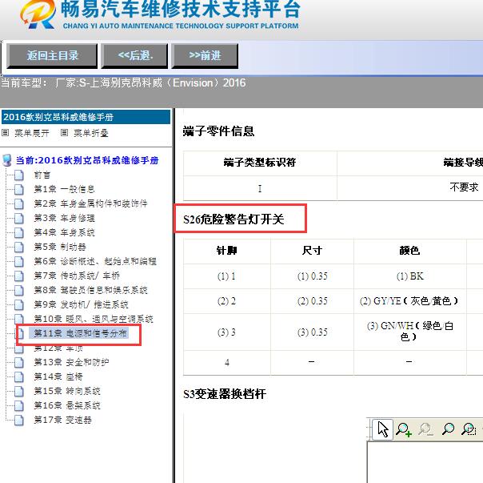Click the zoom in magnifier with plus
Viewport: 483px width, 483px height.
[x=404, y=429]
